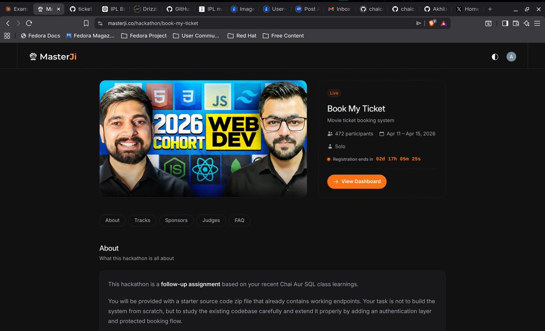Click the 'View Dashboard' button
Image resolution: width=545 pixels, height=331 pixels.
(x=357, y=182)
